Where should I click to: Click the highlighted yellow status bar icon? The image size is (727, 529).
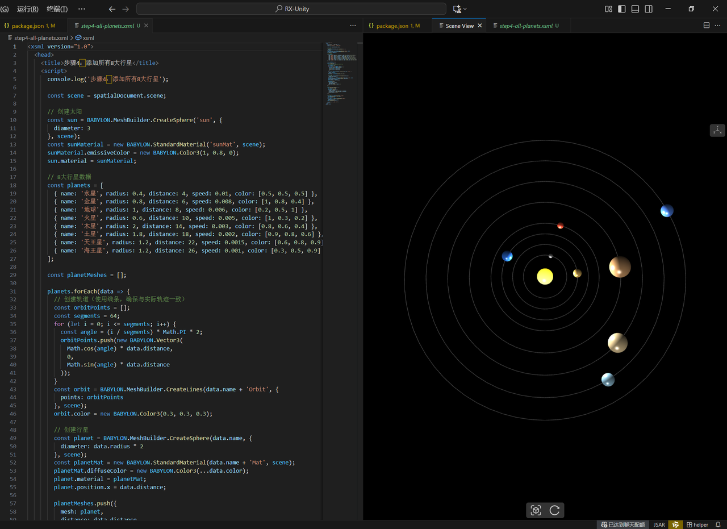[675, 524]
